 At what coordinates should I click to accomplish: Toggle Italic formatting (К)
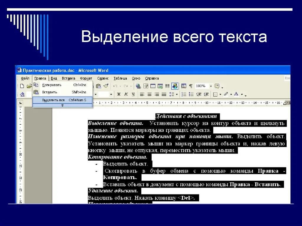pyautogui.click(x=126, y=94)
